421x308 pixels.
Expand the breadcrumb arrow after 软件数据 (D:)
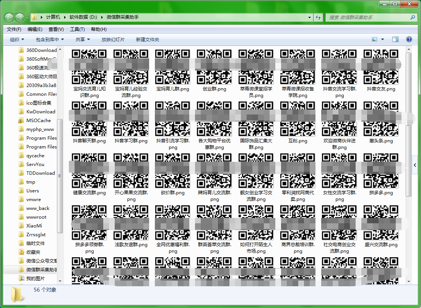pyautogui.click(x=102, y=17)
